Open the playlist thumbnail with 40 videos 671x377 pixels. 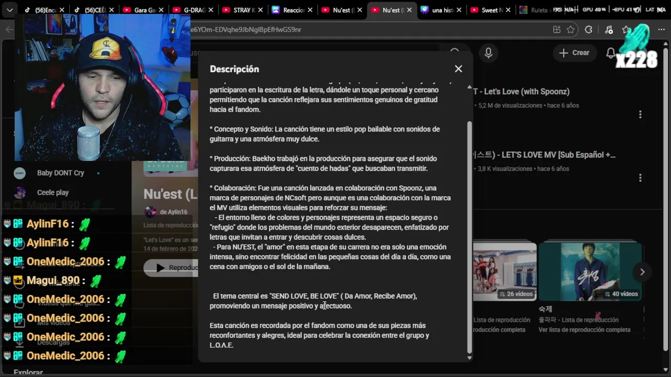tap(590, 272)
